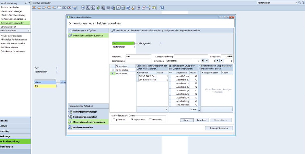Click the up arrow of zugeordnet list scrollbar

(199, 66)
